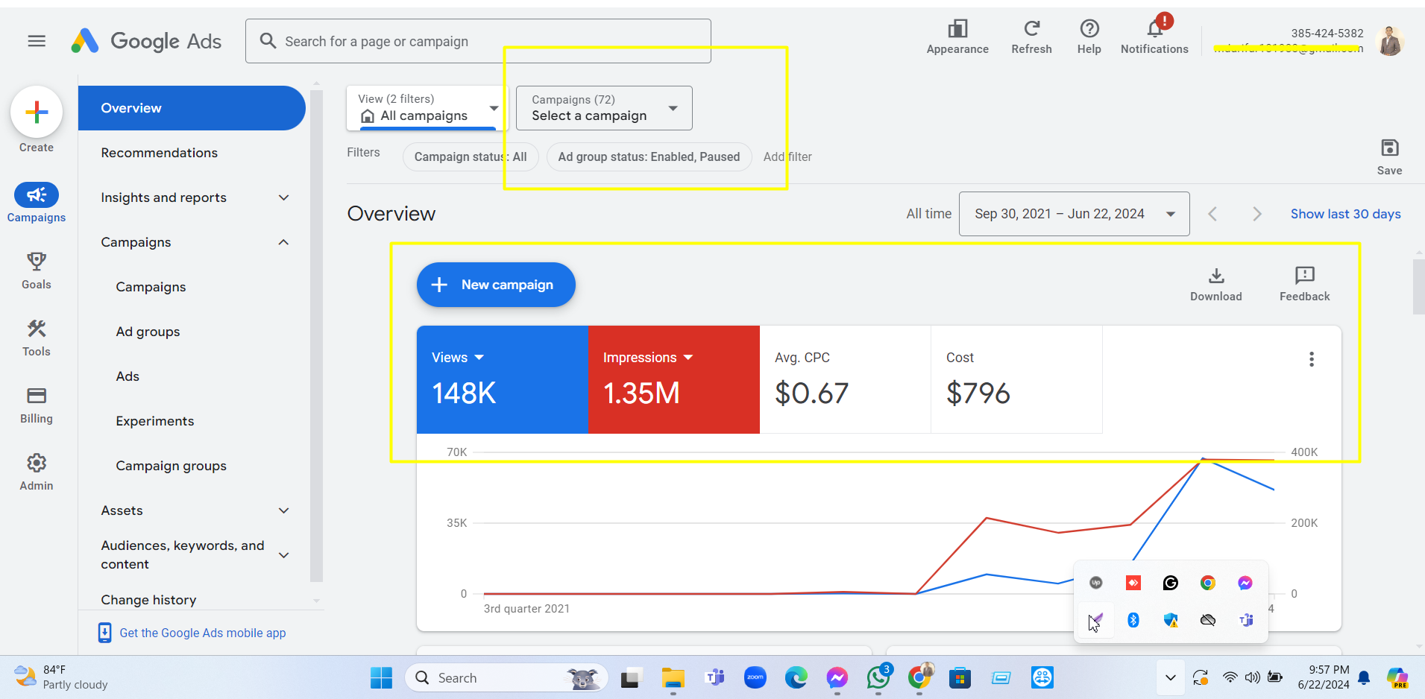
Task: Click the account profile avatar
Action: pyautogui.click(x=1390, y=40)
